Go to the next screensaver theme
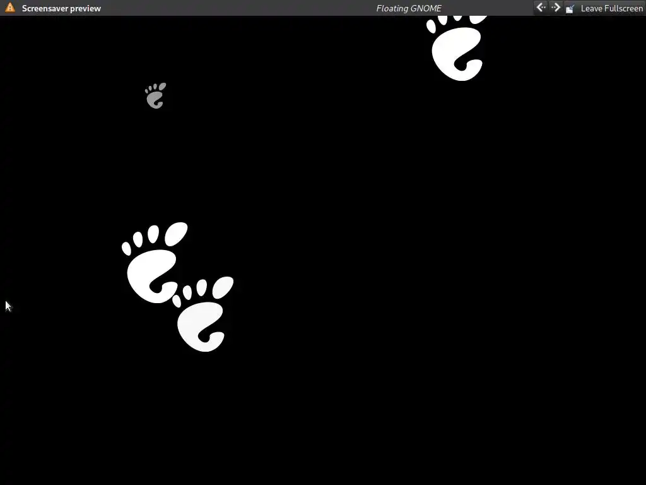The width and height of the screenshot is (646, 485). tap(555, 8)
